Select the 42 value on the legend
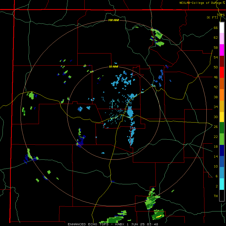The height and width of the screenshot is (226, 226). 216,87
